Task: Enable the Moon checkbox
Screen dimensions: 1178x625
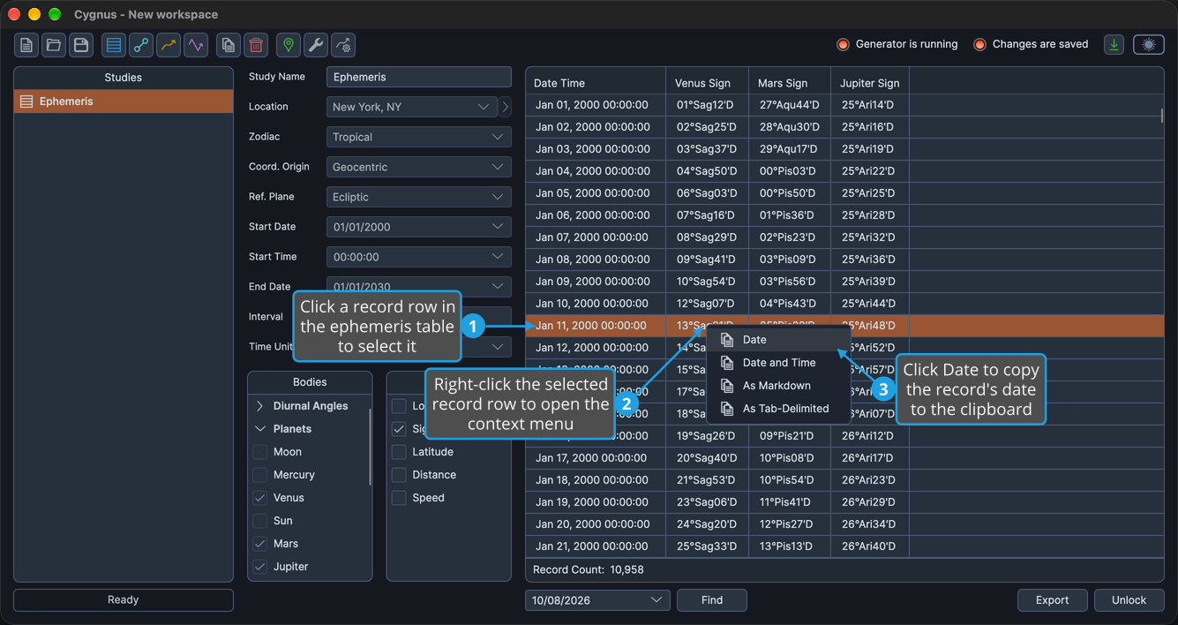Action: tap(260, 452)
